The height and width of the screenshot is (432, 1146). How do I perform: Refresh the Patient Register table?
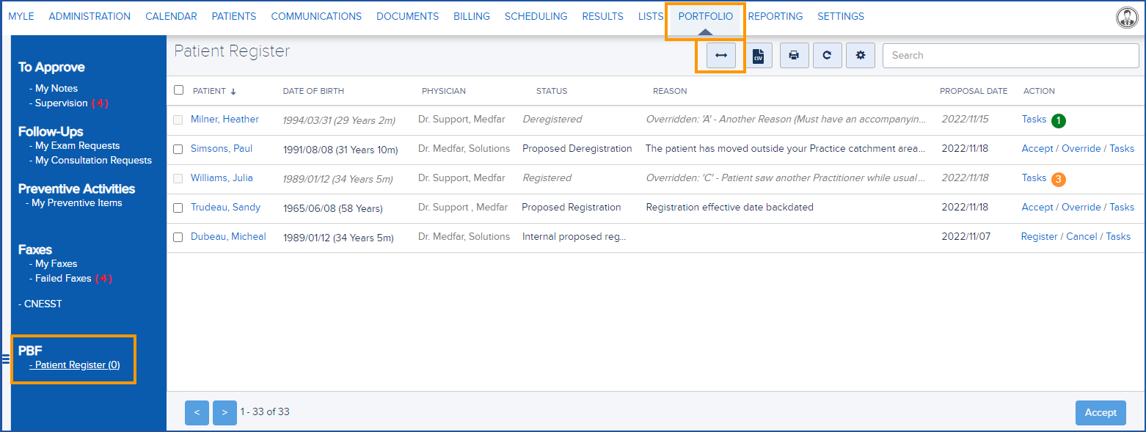coord(827,56)
